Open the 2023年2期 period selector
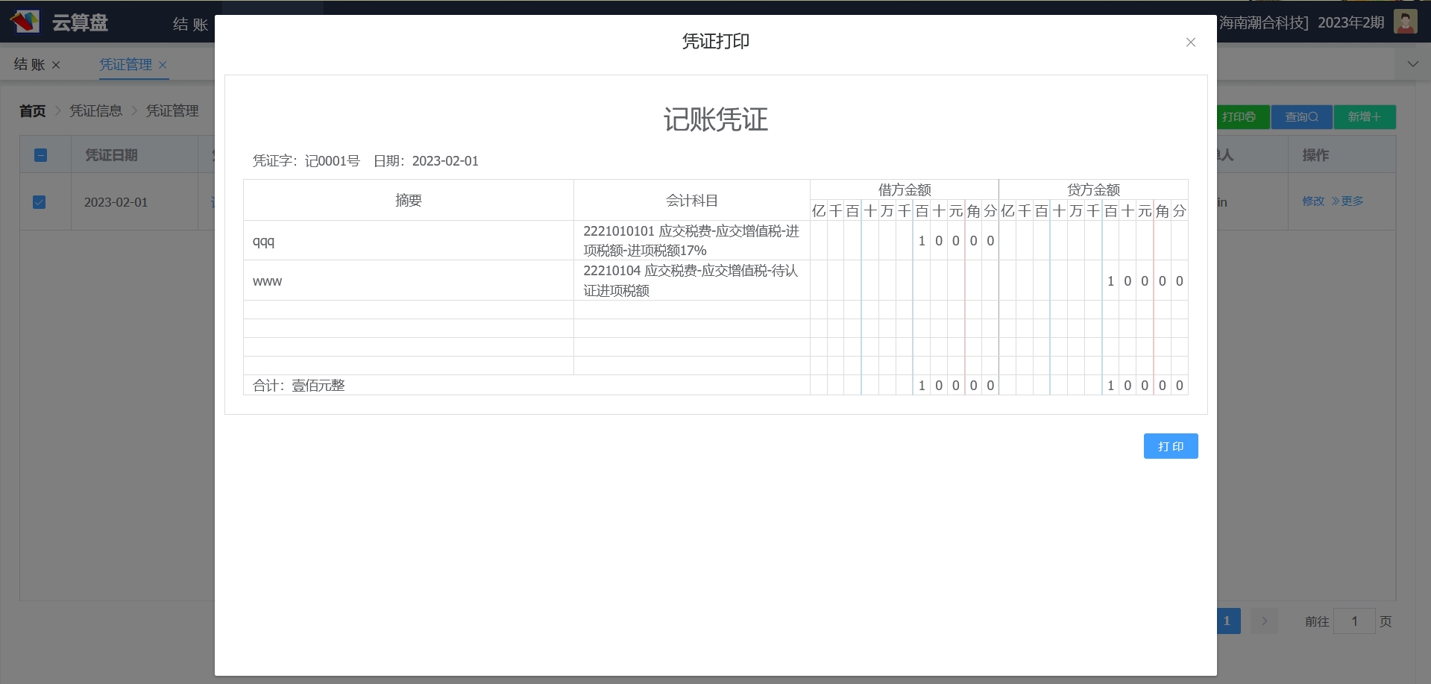Screen dimensions: 1431x684 (x=1350, y=22)
